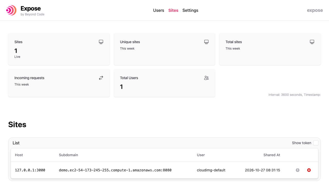
Task: Click the 'Host' column header
Action: (19, 155)
